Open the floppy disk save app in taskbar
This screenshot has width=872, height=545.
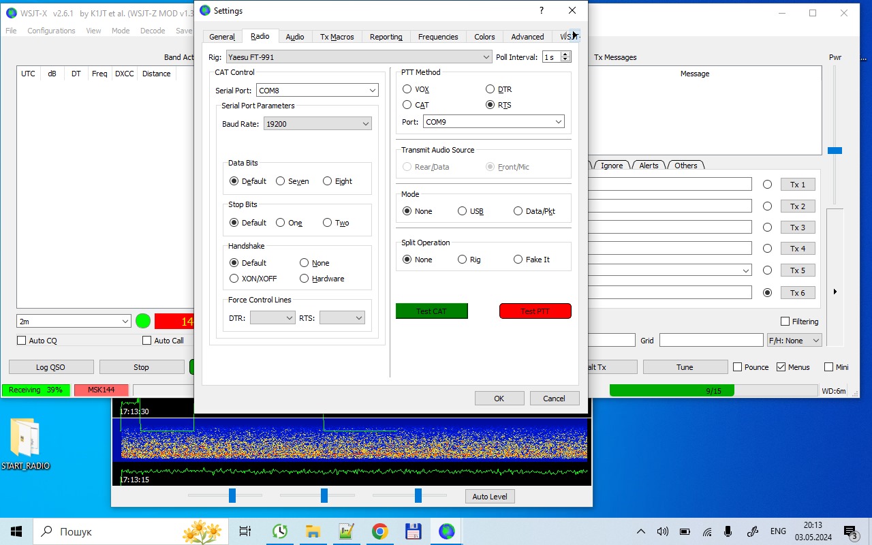(x=413, y=531)
